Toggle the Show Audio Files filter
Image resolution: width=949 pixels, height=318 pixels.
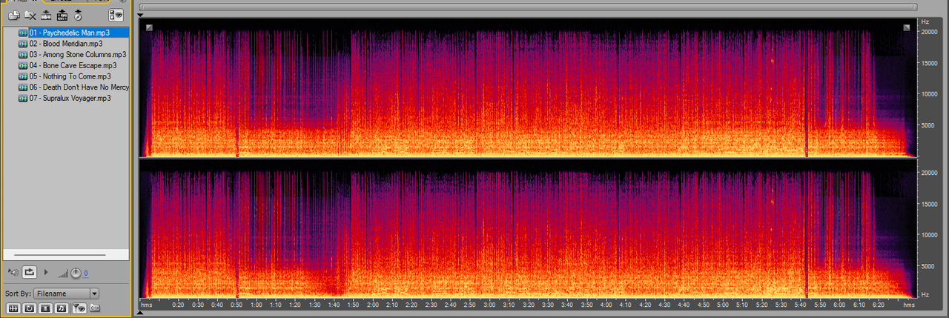(x=13, y=308)
